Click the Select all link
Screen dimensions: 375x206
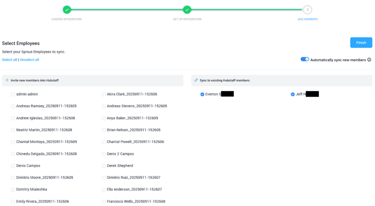(10, 60)
